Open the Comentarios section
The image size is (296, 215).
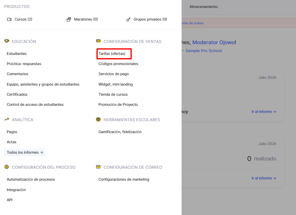tap(17, 74)
